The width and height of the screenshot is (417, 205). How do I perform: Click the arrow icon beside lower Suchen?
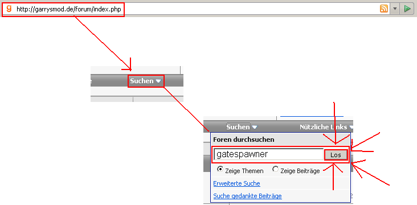255,128
